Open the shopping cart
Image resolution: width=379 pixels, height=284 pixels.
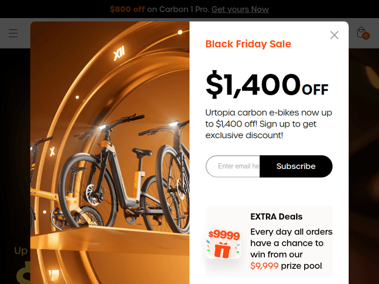(361, 32)
